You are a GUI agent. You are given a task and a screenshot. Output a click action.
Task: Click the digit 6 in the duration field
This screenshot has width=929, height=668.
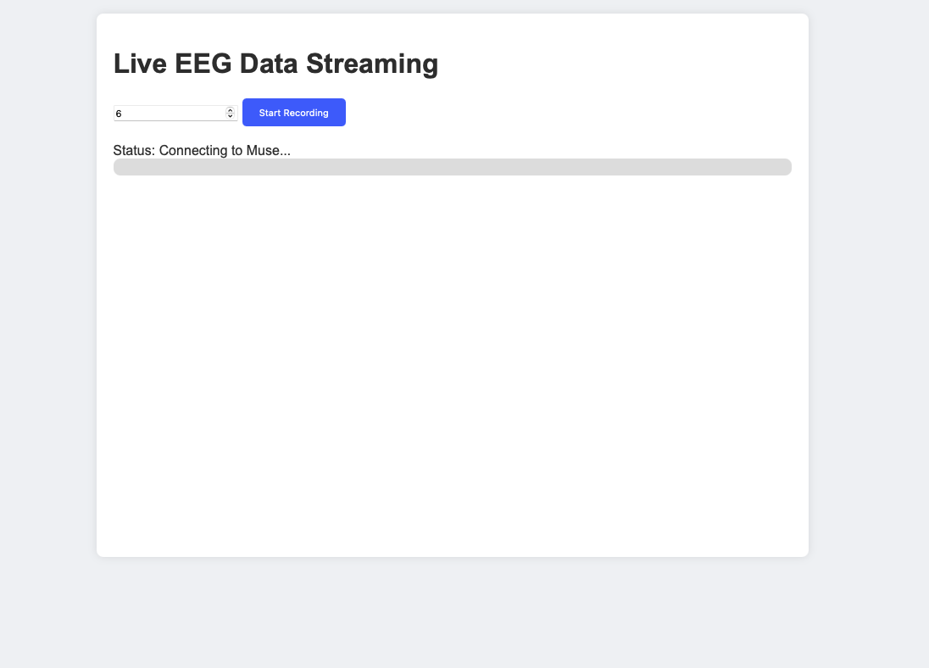[x=119, y=113]
